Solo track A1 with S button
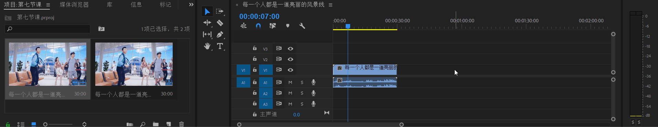658x127 pixels. (302, 82)
